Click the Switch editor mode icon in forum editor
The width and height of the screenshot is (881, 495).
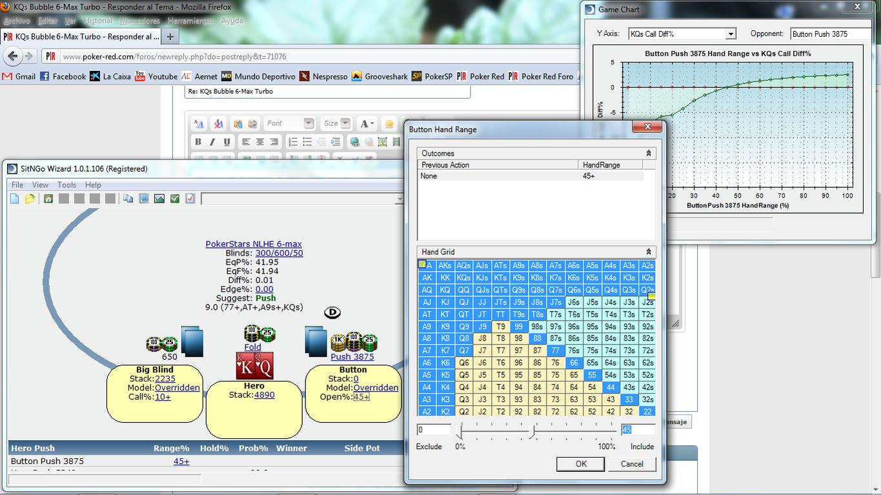click(199, 123)
